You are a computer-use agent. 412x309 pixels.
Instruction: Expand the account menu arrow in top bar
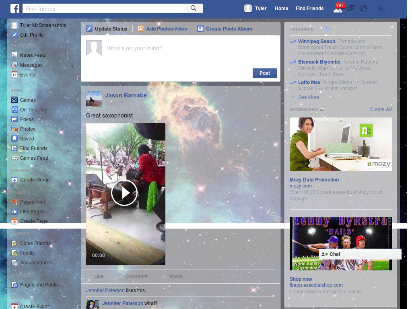click(393, 8)
